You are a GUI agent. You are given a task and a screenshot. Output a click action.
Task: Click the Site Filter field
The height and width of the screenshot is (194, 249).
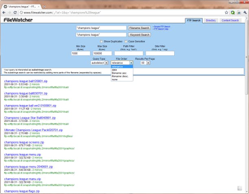coord(160,53)
